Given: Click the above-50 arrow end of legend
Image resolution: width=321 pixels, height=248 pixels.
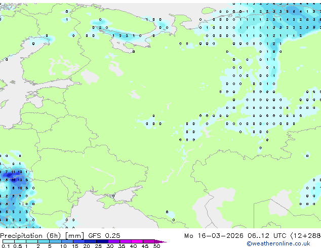Looking at the screenshot, I should click(x=160, y=241).
